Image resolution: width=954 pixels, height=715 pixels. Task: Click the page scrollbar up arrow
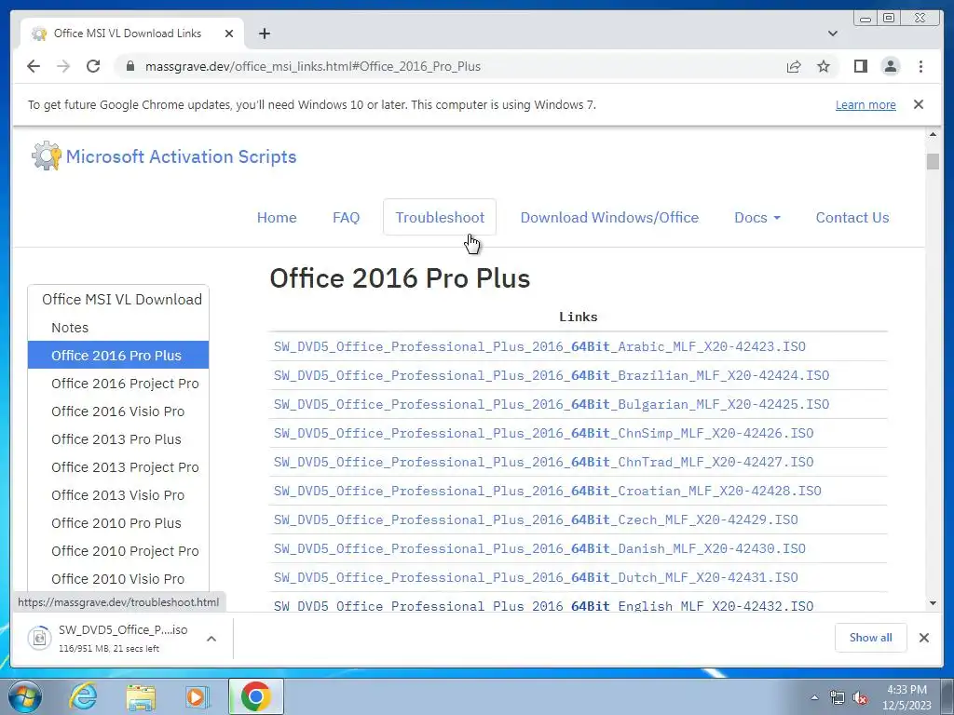pos(933,134)
